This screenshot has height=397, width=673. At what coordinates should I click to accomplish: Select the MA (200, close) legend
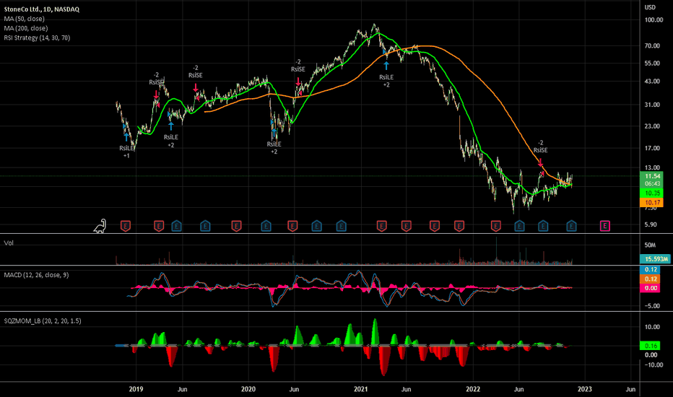coord(26,28)
